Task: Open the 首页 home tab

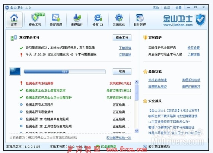Action: (x=14, y=20)
